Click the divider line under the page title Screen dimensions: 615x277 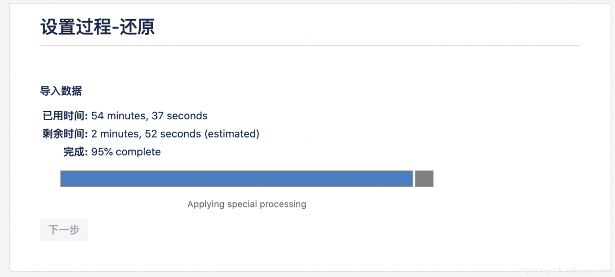tap(310, 46)
